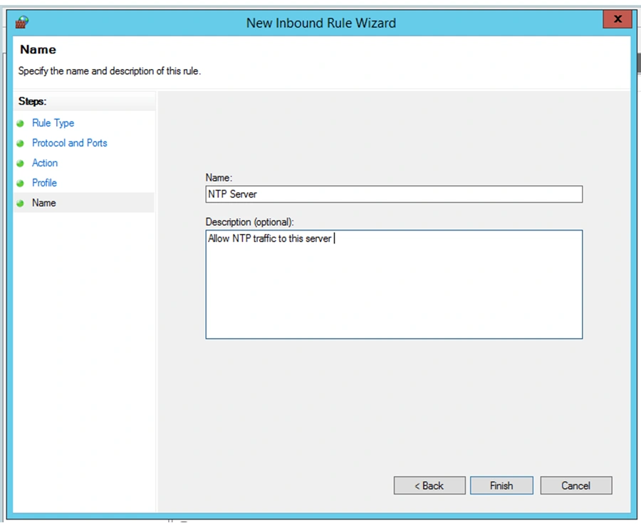Screen dimensions: 641x528
Task: Click the green bullet beside Protocol and Ports
Action: 21,144
